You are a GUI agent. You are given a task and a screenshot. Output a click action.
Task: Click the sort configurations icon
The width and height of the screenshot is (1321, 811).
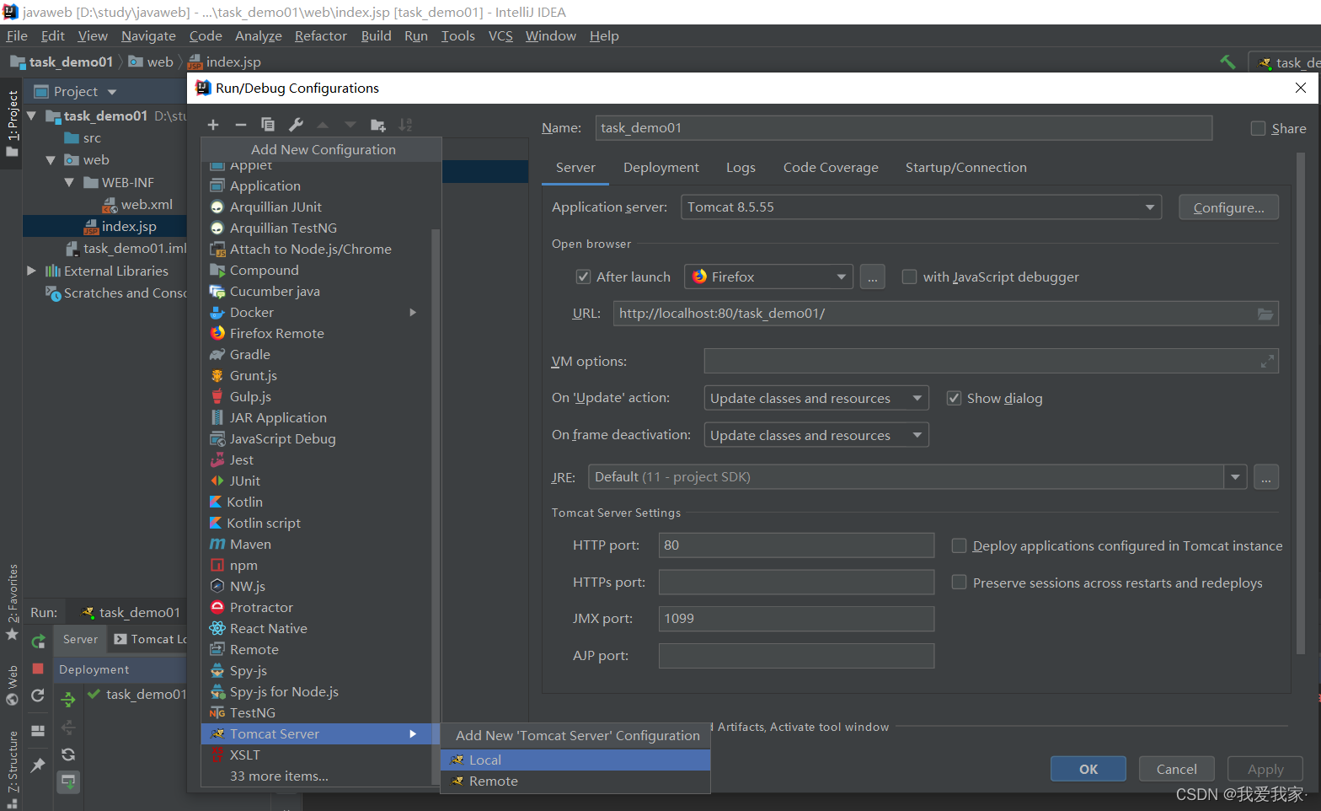click(405, 125)
